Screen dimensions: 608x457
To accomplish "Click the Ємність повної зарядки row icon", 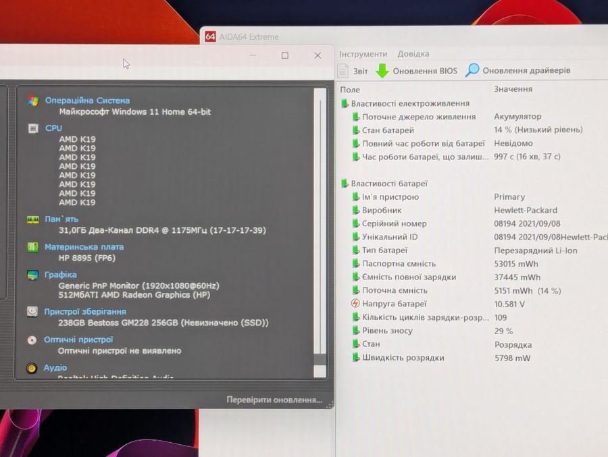I will point(355,277).
